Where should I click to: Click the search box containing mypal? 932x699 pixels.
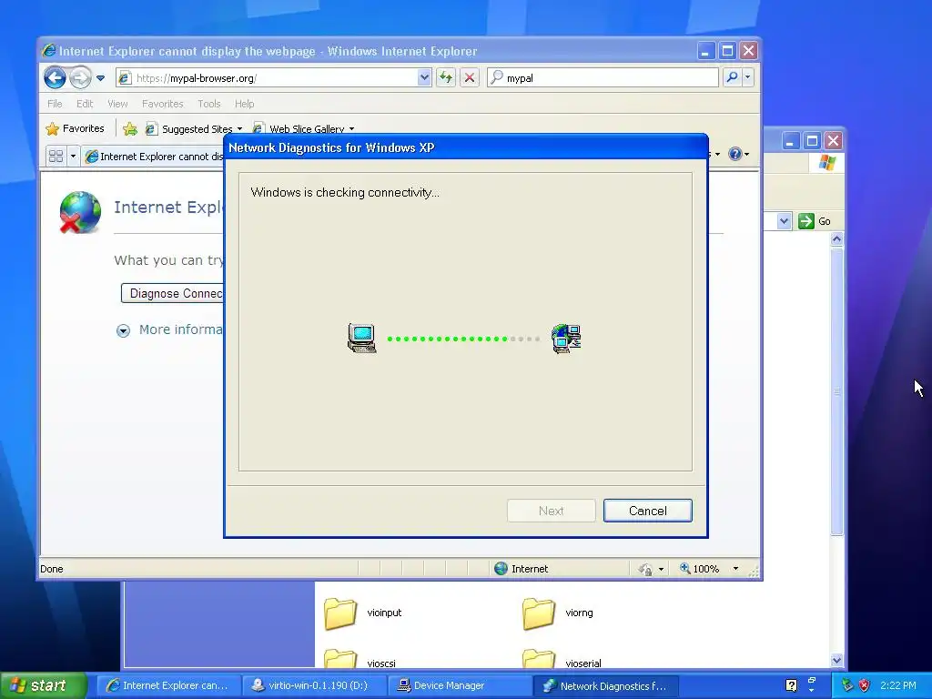(x=603, y=78)
